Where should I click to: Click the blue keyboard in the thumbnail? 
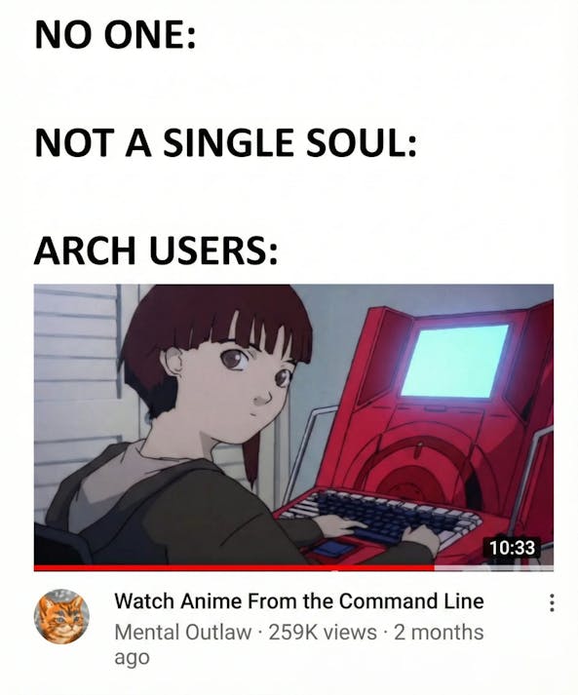[381, 517]
